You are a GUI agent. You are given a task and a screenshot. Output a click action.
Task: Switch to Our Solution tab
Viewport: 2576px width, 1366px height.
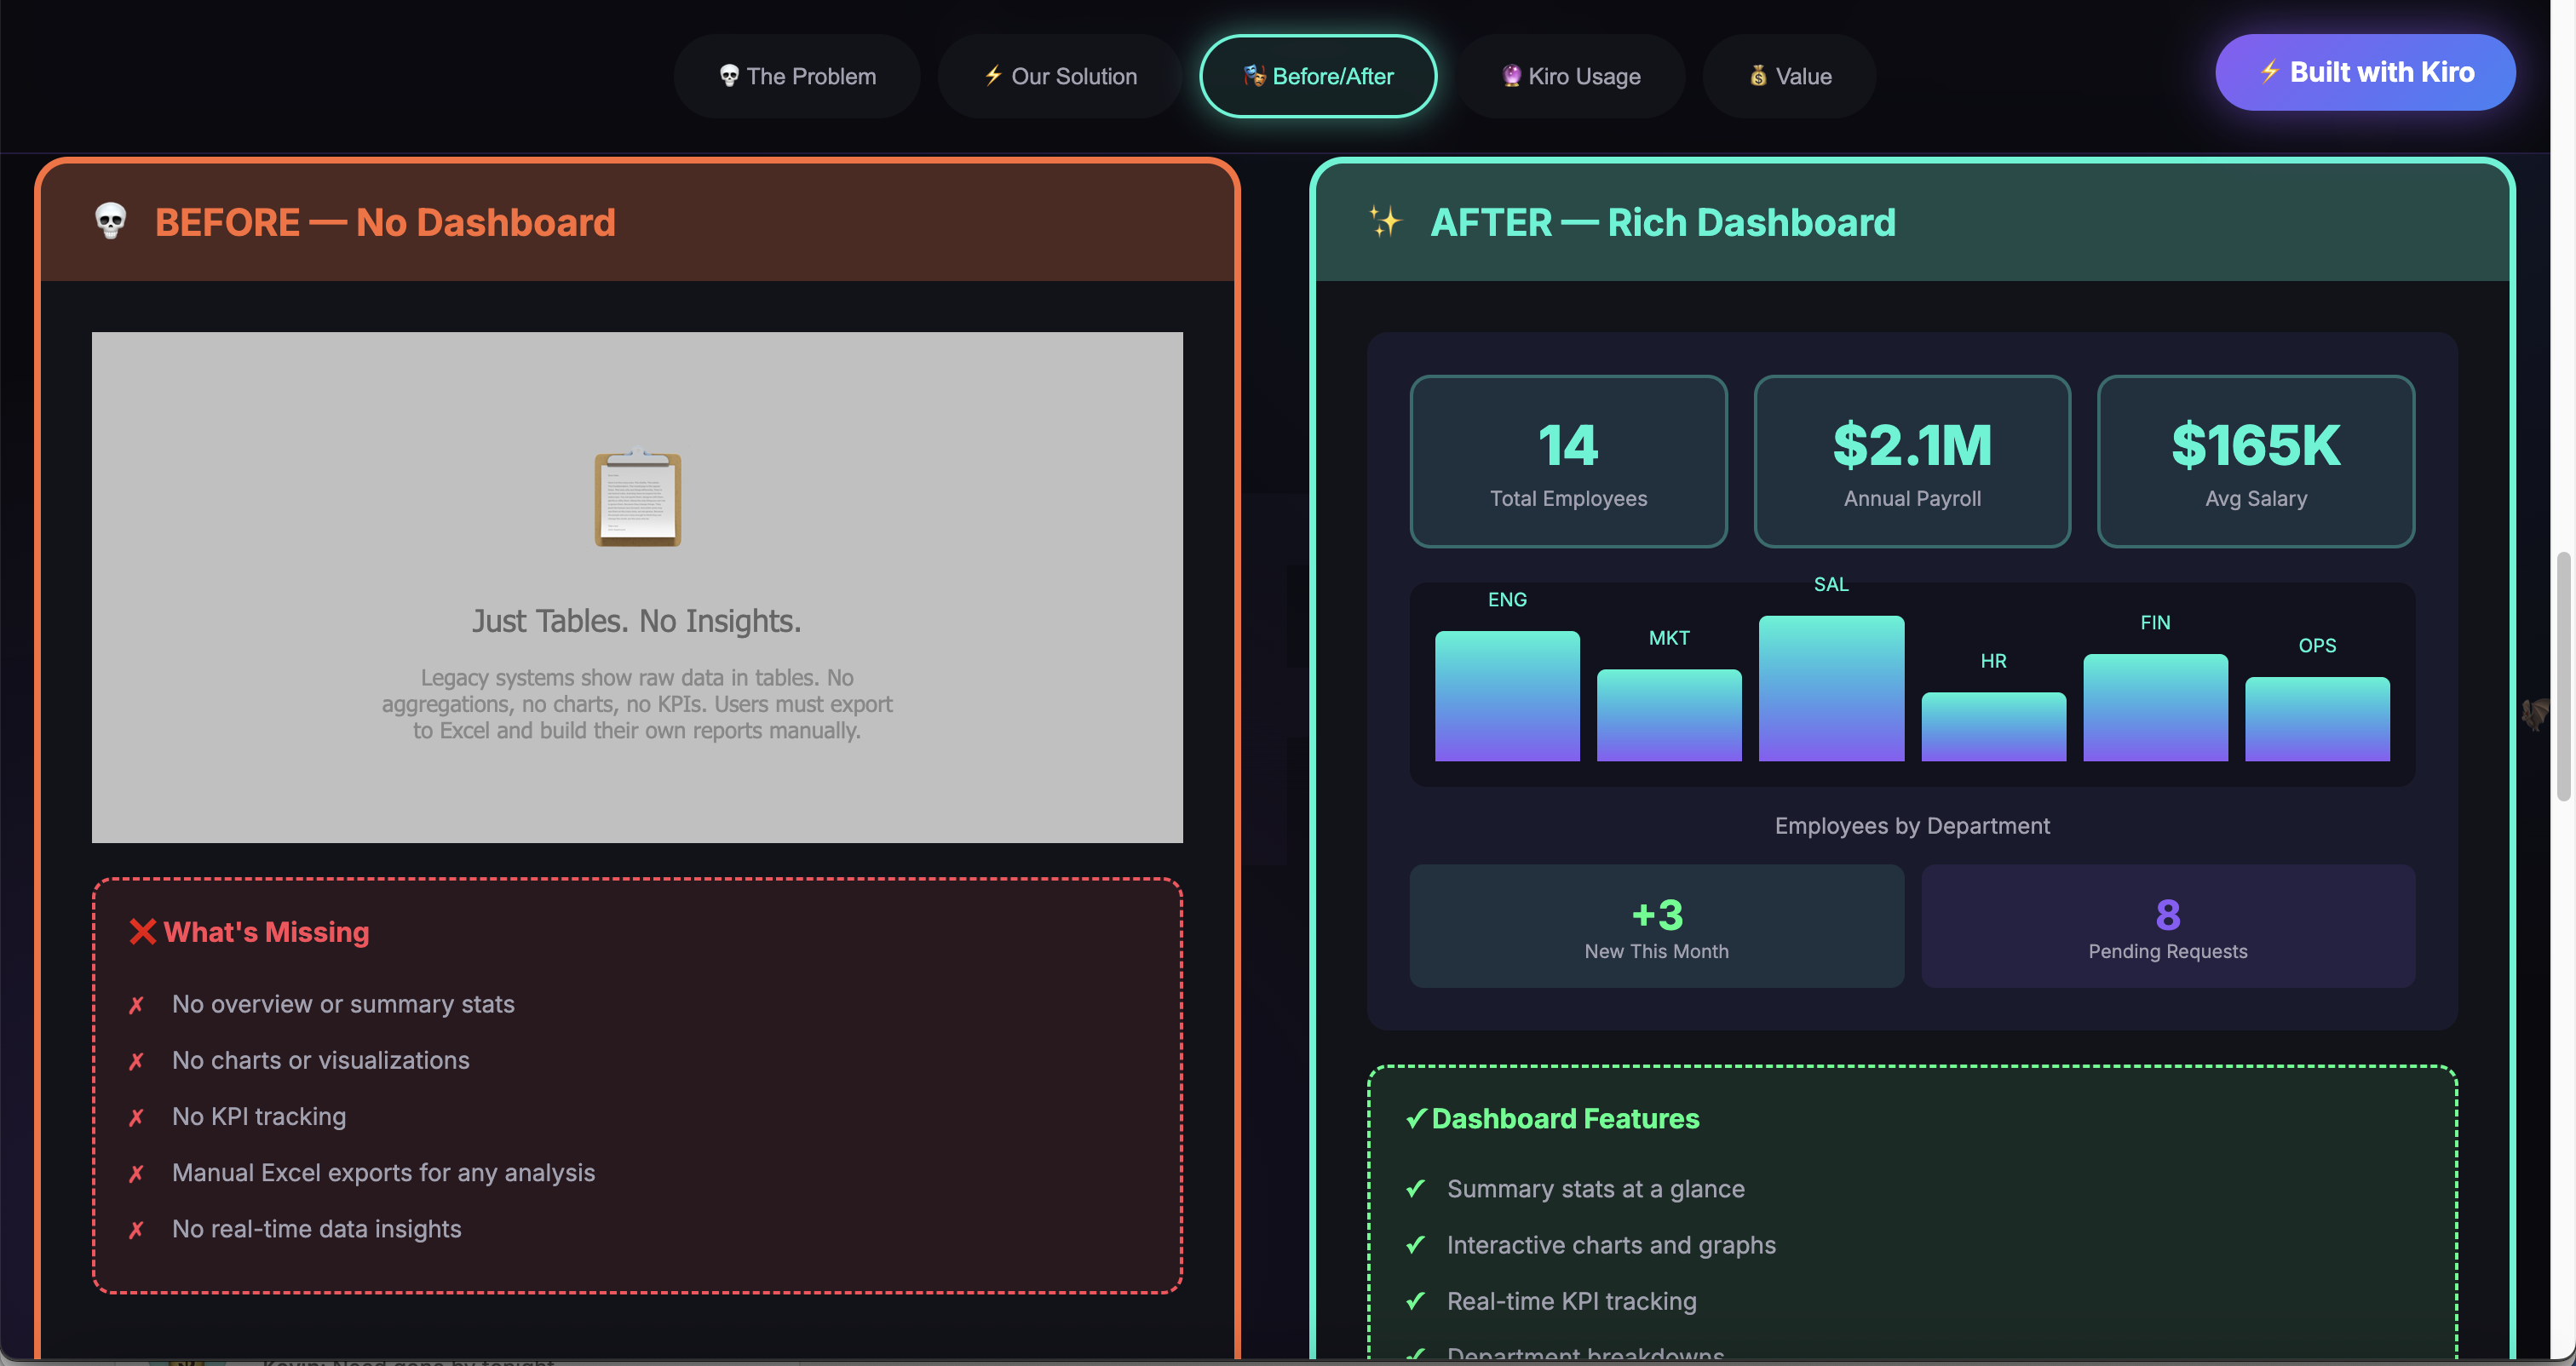(1060, 76)
